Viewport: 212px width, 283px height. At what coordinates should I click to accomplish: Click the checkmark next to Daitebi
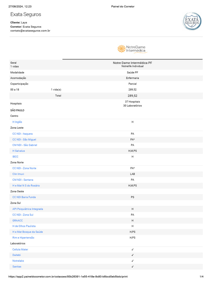click(132, 255)
